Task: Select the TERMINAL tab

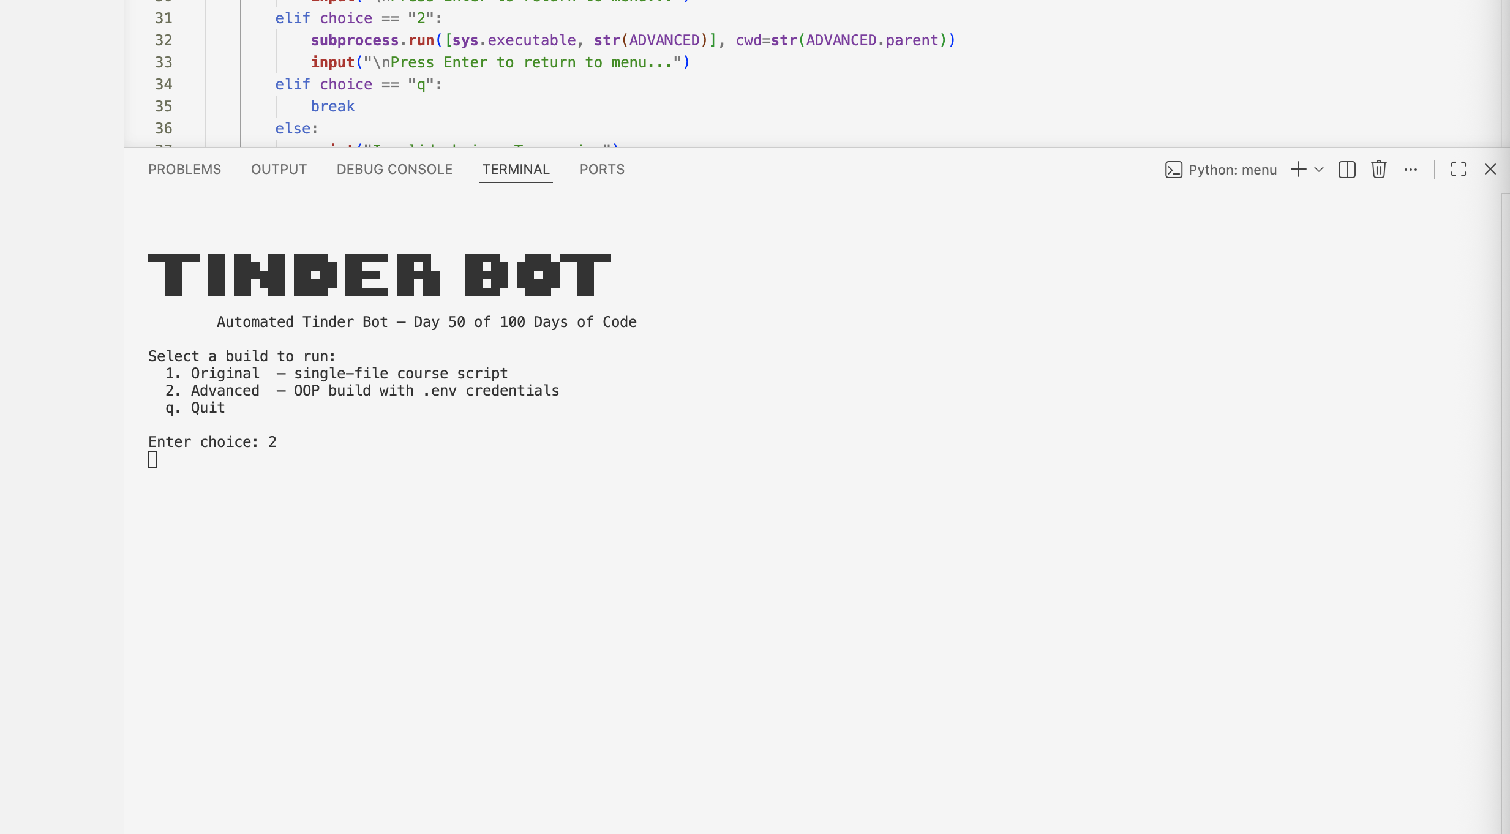Action: tap(516, 170)
